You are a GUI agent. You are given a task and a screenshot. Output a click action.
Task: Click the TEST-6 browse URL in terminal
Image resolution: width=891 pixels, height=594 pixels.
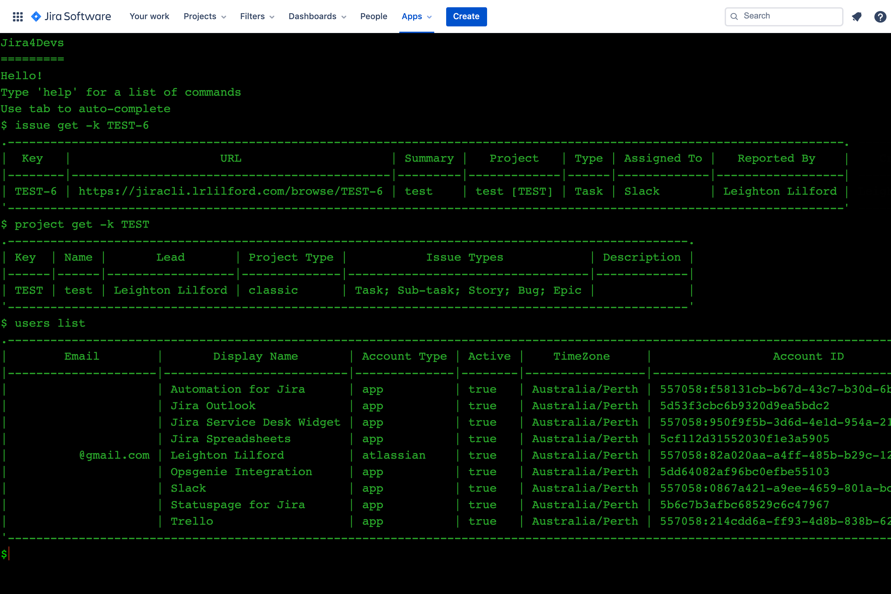click(x=230, y=191)
